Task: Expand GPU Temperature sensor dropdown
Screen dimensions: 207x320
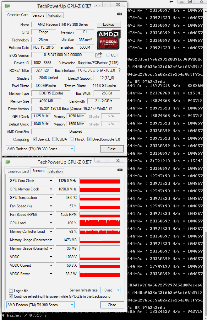Action: pos(51,198)
